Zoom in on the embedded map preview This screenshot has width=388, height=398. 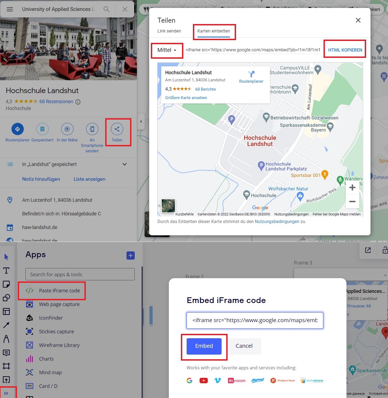352,188
